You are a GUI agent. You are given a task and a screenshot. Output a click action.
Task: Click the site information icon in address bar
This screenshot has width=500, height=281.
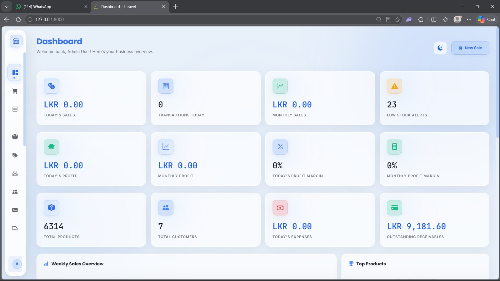[30, 19]
